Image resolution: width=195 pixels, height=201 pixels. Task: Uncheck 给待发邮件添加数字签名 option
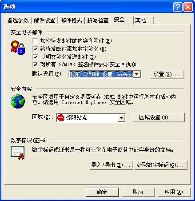pyautogui.click(x=35, y=49)
